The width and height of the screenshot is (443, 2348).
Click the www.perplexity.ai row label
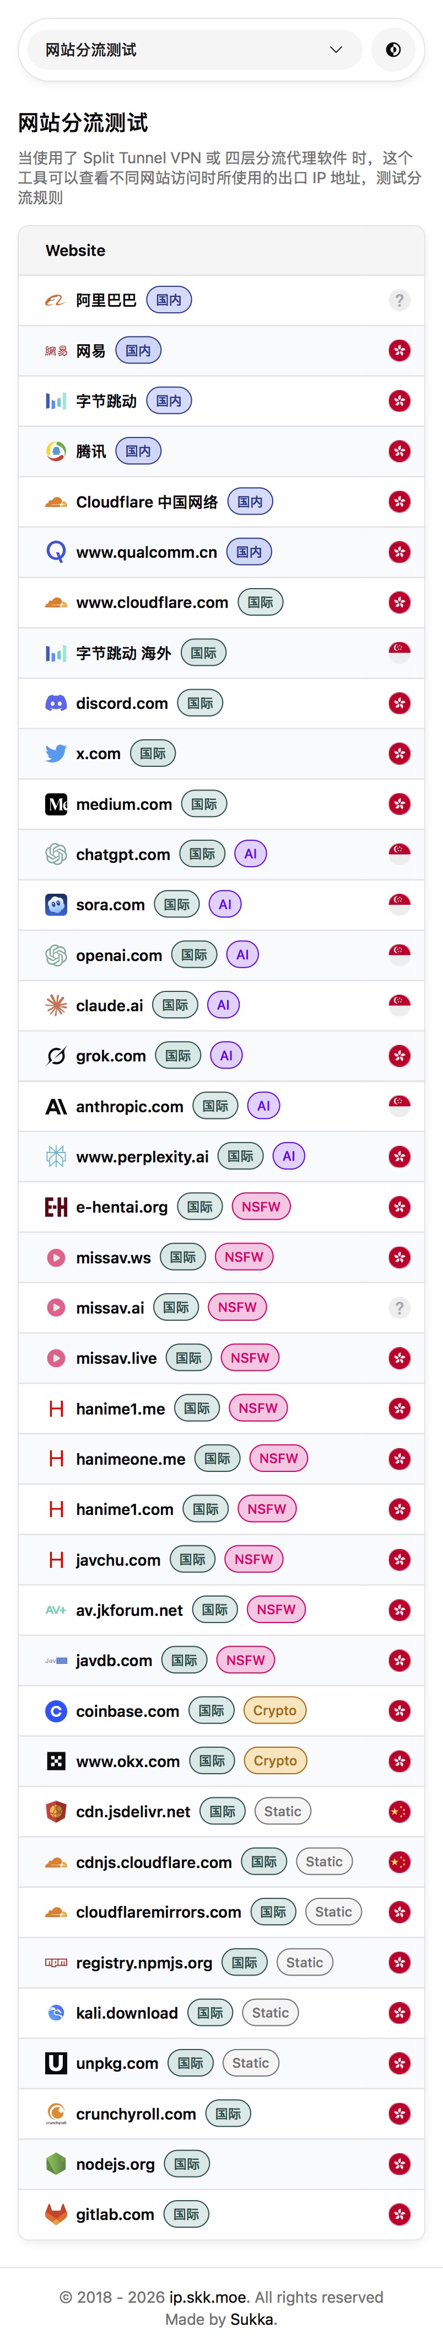click(142, 1157)
